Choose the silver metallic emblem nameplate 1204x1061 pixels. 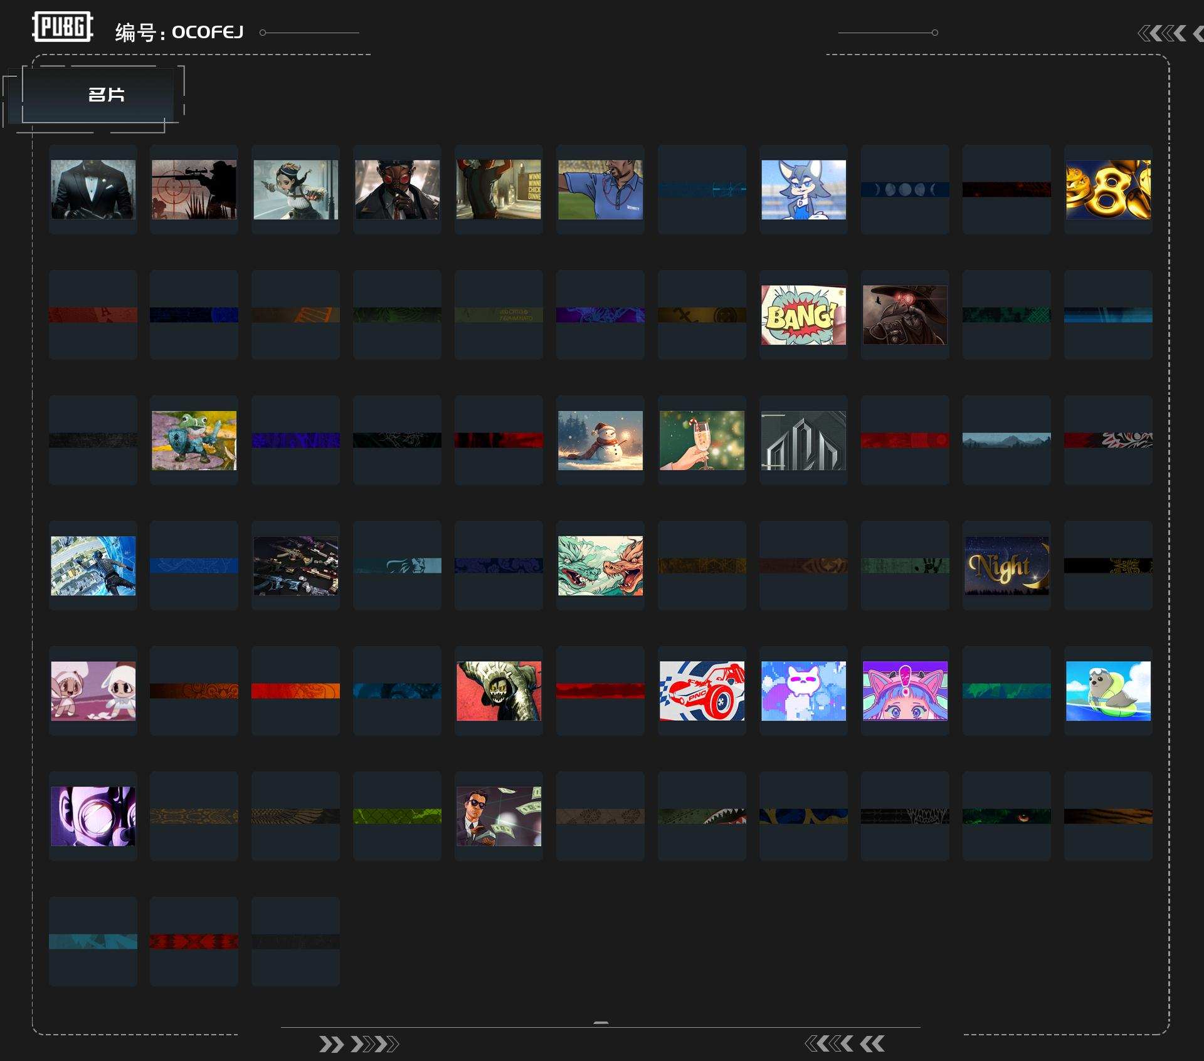[804, 440]
